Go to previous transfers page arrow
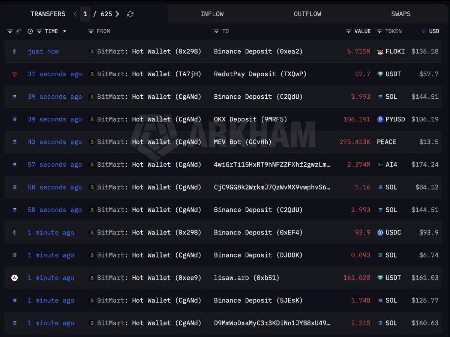The image size is (450, 337). click(x=75, y=14)
